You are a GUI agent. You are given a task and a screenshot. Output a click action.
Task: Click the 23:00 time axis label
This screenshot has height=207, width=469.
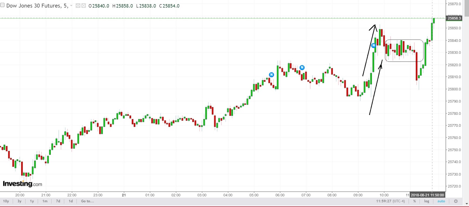[x=98, y=195]
